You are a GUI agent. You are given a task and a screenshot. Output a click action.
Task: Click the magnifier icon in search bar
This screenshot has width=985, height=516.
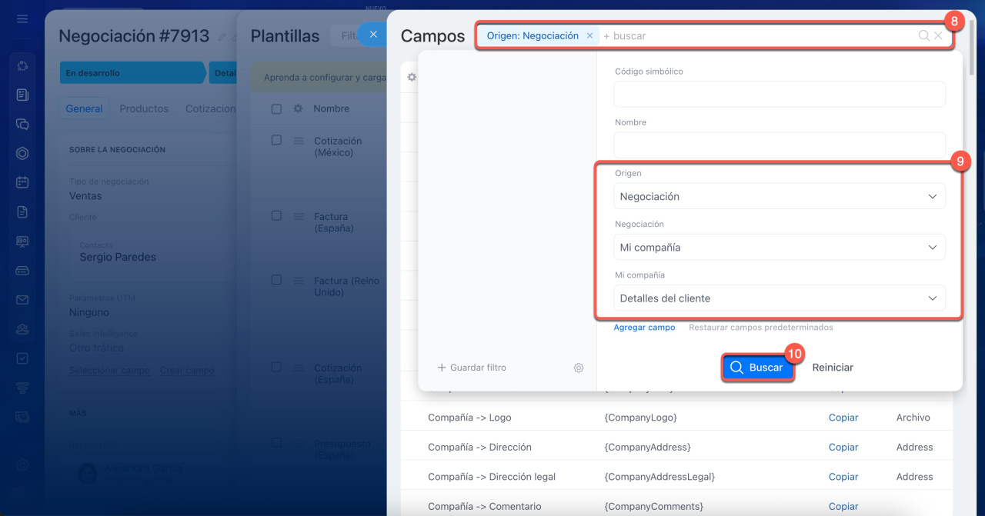point(923,35)
